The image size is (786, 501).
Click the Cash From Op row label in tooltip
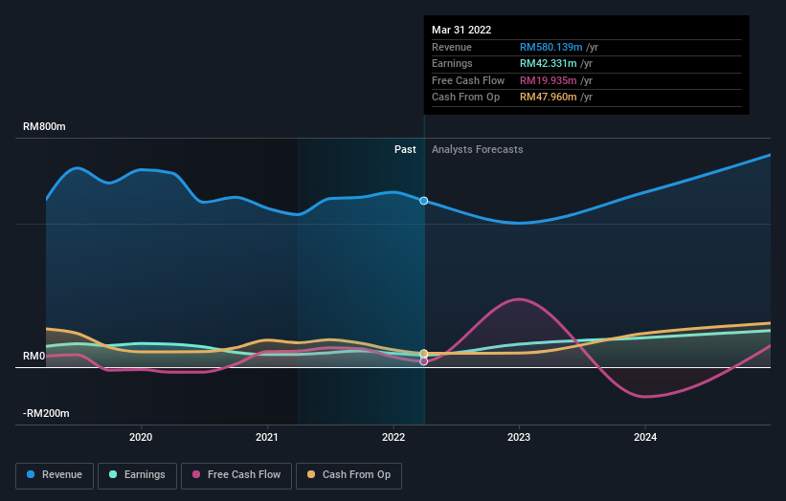[465, 98]
